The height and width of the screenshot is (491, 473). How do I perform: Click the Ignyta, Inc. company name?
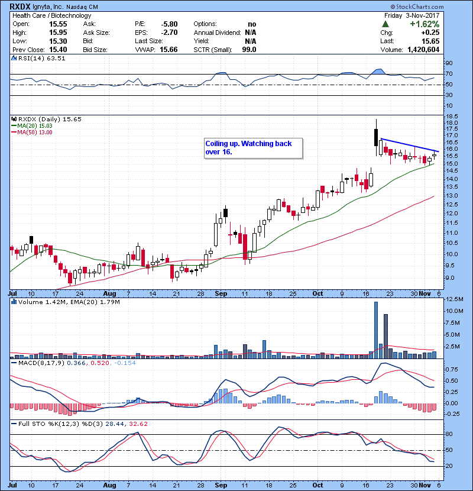point(47,7)
